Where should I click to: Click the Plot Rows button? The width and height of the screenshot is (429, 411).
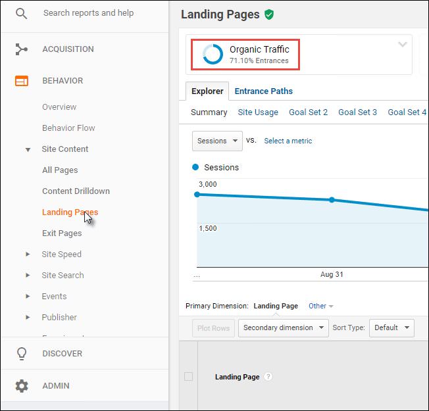(x=213, y=328)
